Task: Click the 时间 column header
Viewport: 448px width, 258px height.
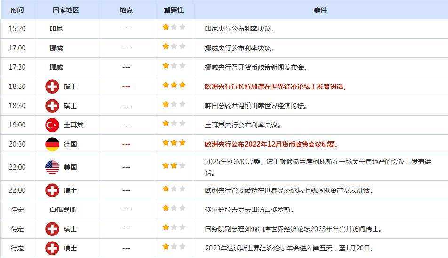Action: (17, 10)
